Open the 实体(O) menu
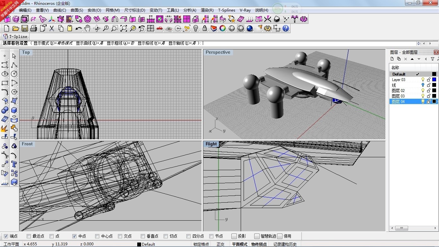 (x=94, y=10)
